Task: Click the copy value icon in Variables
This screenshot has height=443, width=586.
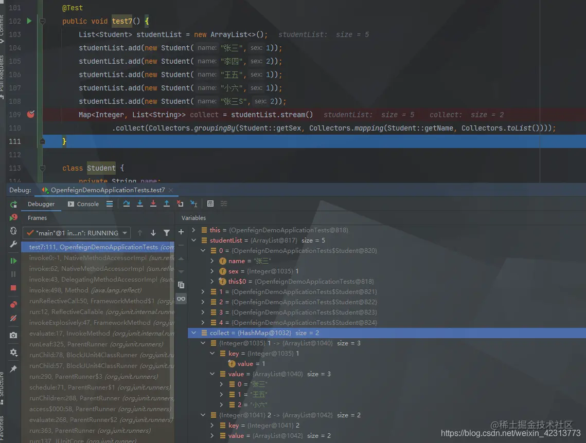Action: tap(181, 285)
